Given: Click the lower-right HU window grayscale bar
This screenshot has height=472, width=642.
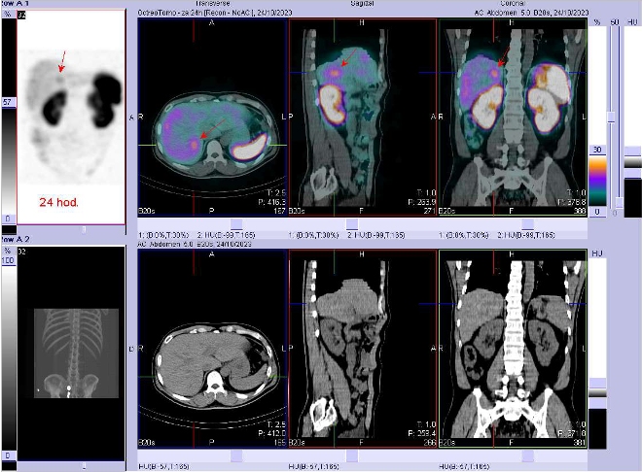Looking at the screenshot, I should (x=597, y=393).
